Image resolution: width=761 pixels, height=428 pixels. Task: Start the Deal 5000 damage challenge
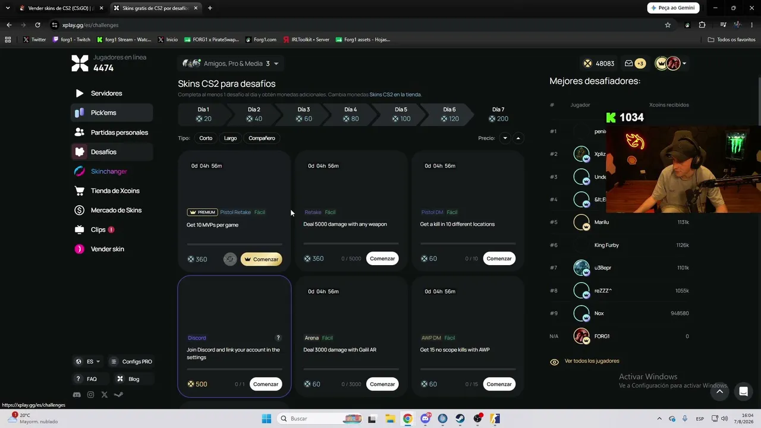[382, 259]
